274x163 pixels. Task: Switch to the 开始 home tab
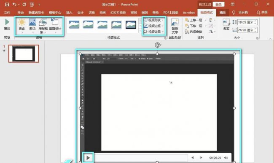coord(21,13)
